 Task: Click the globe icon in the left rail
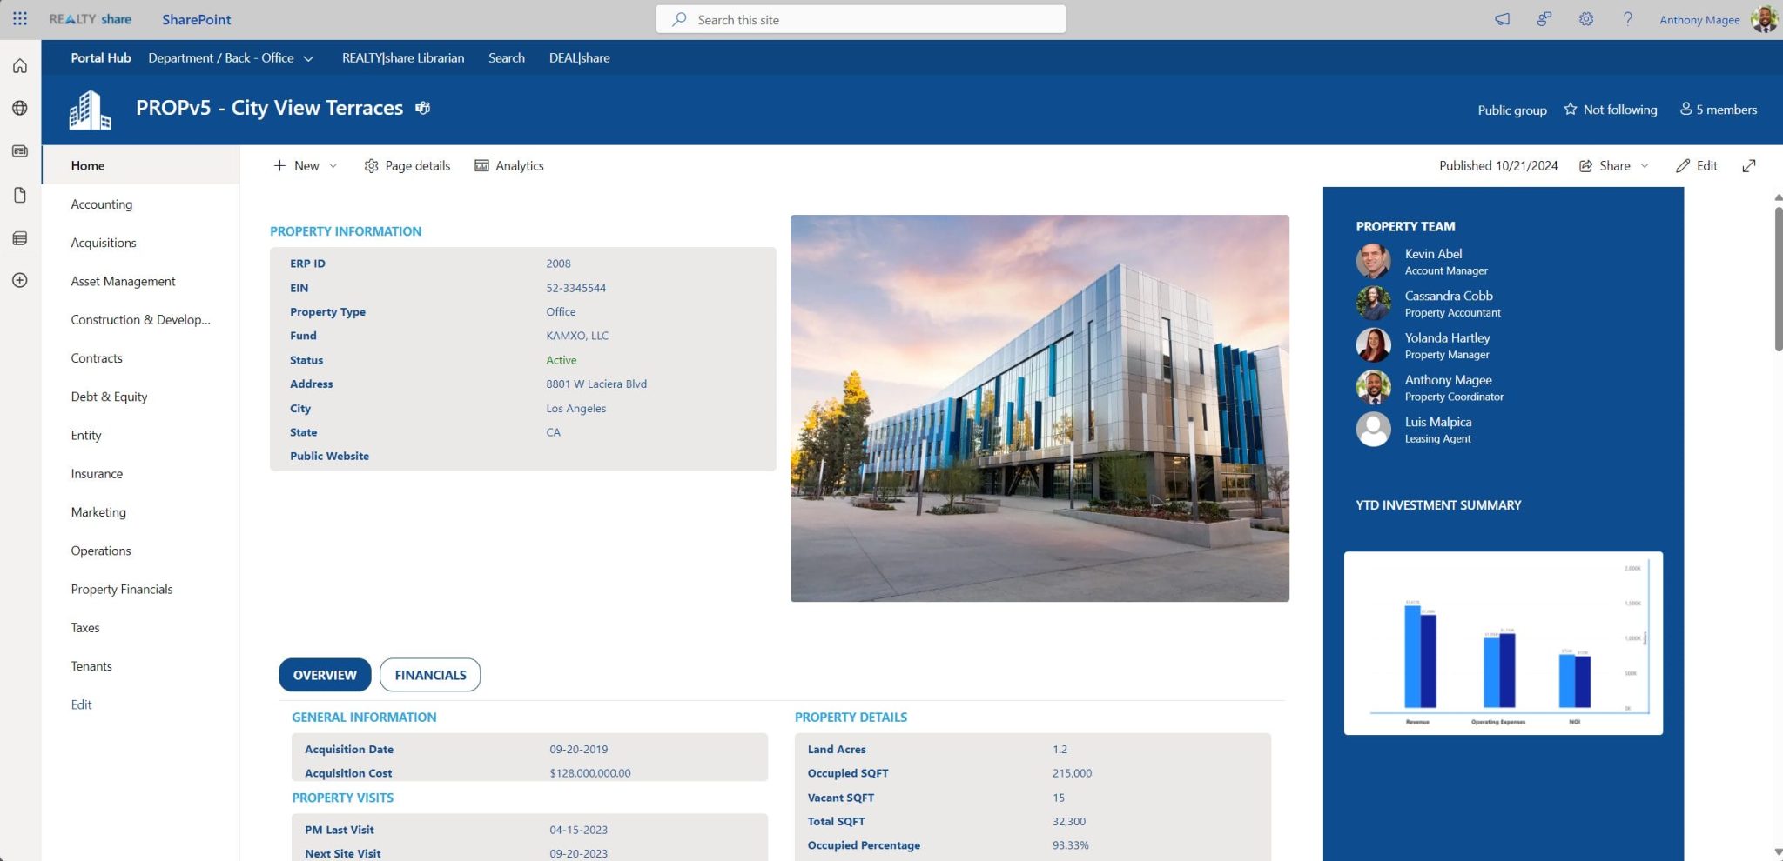coord(19,108)
